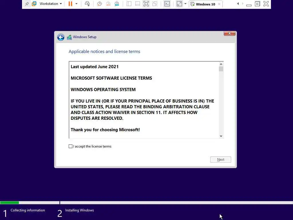Click the 'Applicable notices and license terms' heading
Viewport: 293px width, 220px height.
104,52
